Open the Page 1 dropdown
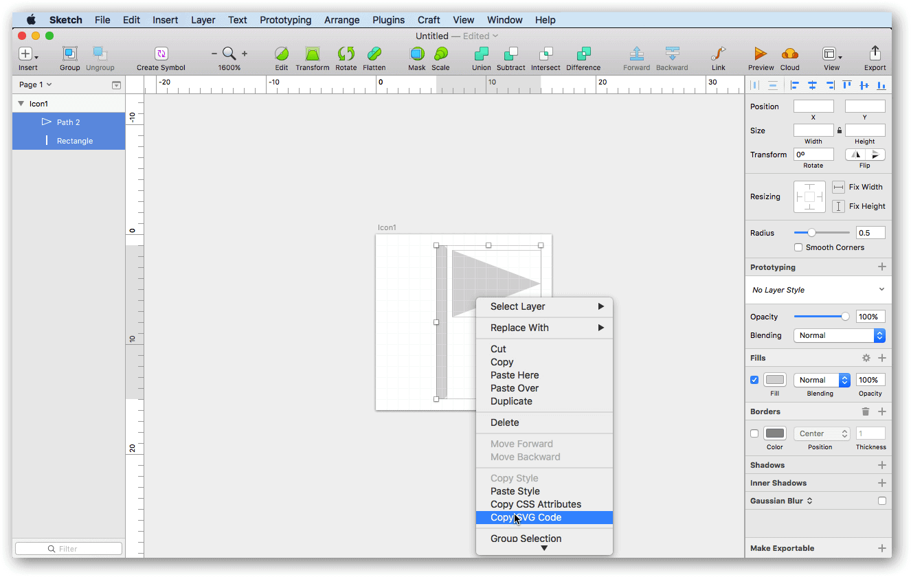 pos(36,84)
